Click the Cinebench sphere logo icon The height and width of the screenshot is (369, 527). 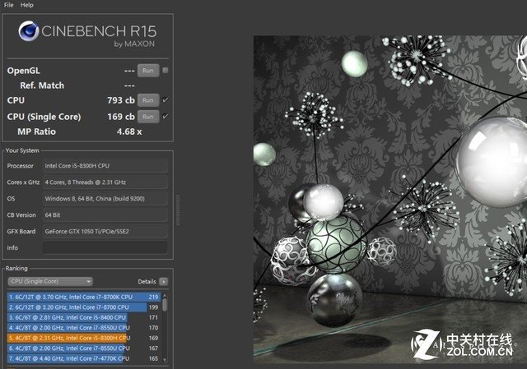(30, 34)
